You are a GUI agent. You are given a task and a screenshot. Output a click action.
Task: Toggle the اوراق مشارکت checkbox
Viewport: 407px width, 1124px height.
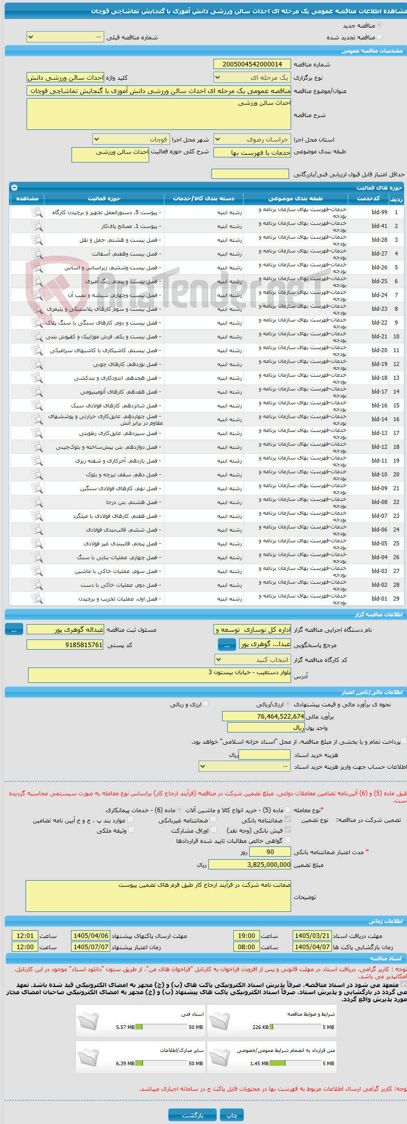(214, 830)
